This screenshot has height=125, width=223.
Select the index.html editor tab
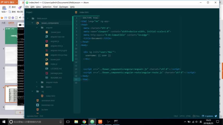point(84,12)
